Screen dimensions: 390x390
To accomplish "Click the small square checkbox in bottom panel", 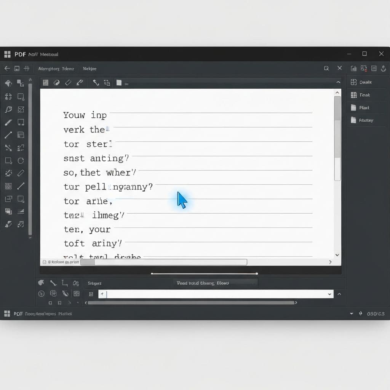I will click(x=50, y=303).
